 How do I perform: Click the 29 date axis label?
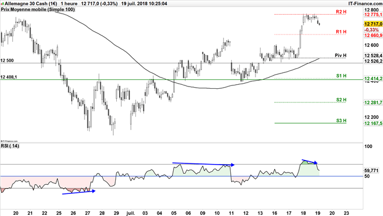(x=116, y=213)
